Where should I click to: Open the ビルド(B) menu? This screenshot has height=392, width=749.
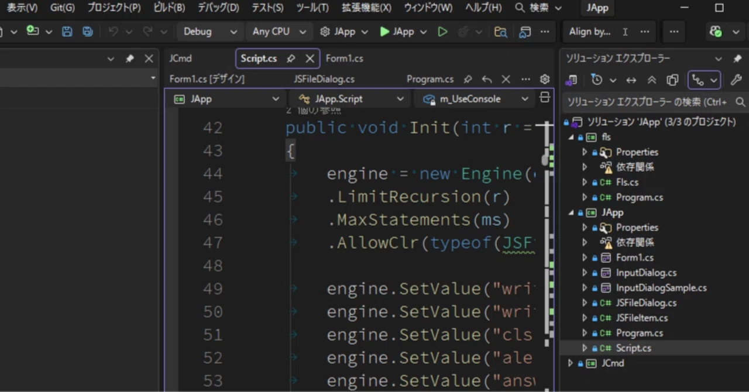tap(169, 8)
